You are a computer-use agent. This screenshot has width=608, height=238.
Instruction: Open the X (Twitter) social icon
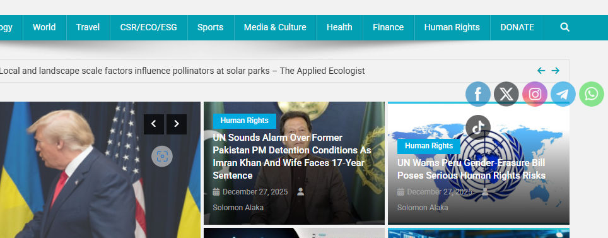(x=506, y=94)
